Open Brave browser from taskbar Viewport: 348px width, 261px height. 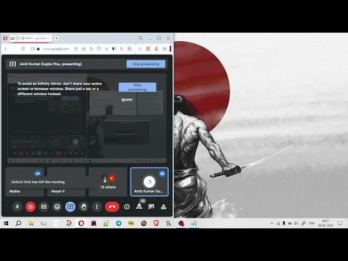pos(156,223)
